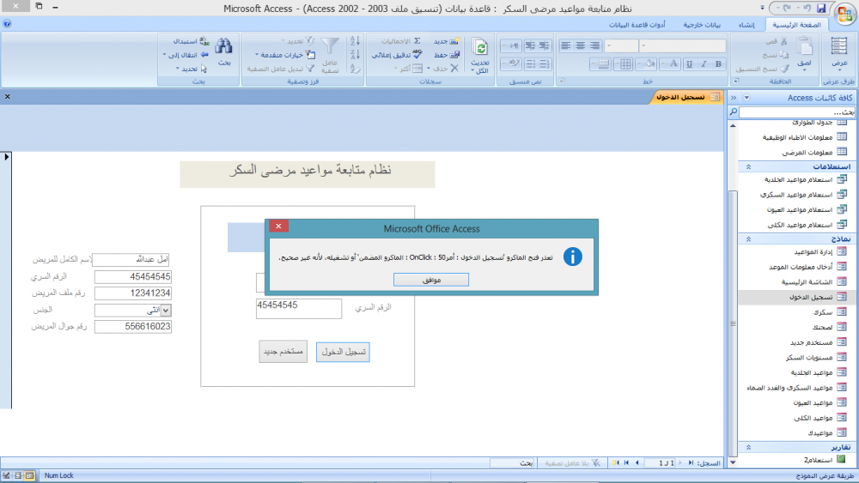Click OK (موافق) button in dialog
The width and height of the screenshot is (859, 483).
pyautogui.click(x=431, y=280)
